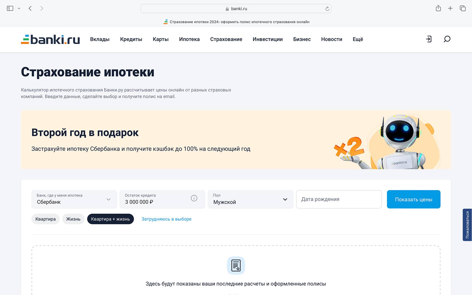
Task: Expand the bank selection dropdown Сбербанк
Action: coord(74,199)
